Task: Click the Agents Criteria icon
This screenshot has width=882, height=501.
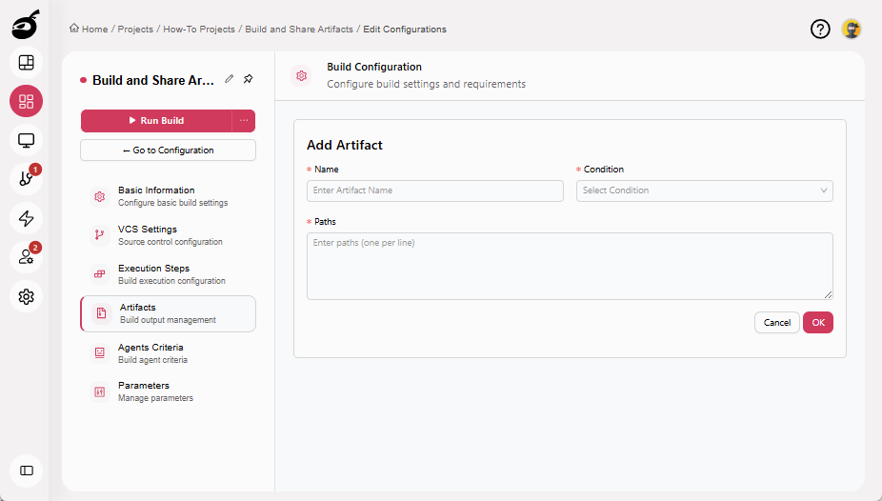Action: [100, 352]
